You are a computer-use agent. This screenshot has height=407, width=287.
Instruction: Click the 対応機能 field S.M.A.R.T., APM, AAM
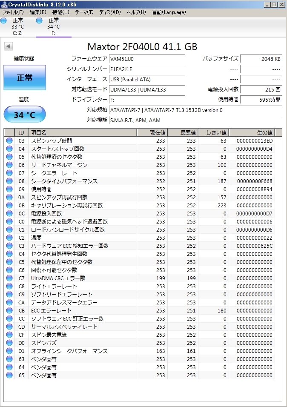(195, 120)
